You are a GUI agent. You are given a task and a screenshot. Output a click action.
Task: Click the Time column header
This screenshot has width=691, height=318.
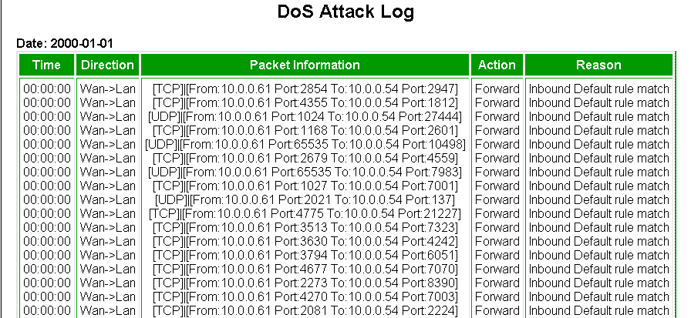click(46, 65)
